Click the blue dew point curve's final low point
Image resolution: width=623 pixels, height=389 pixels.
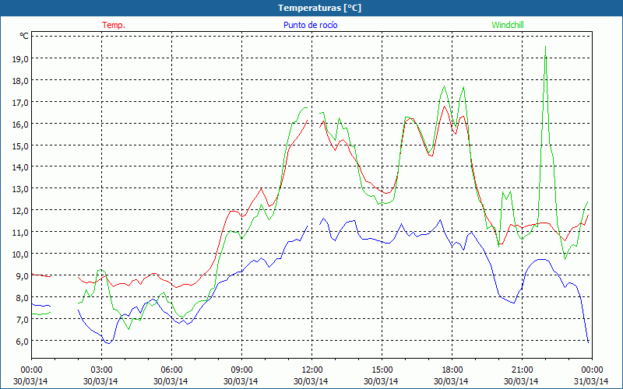[x=588, y=342]
